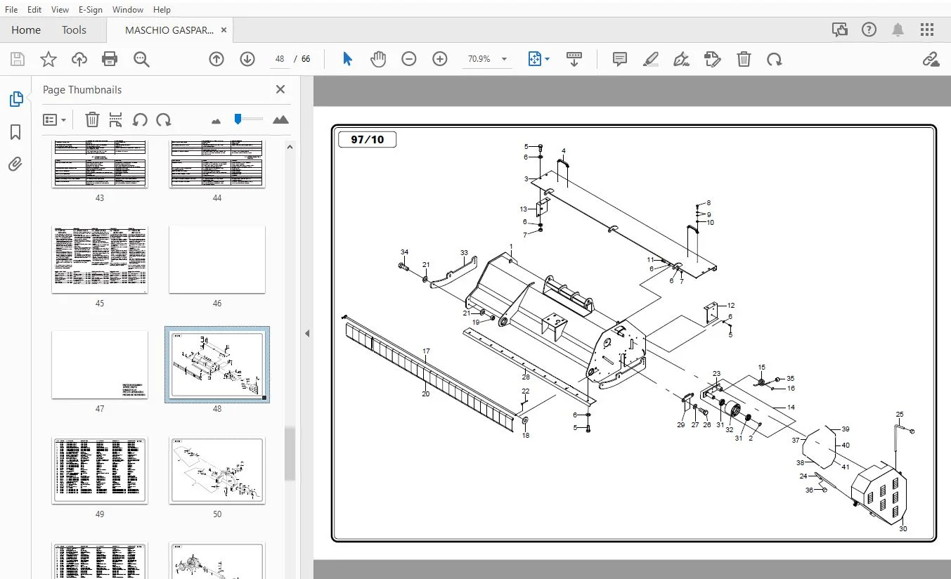Rotate thumbnails counterclockwise
Image resolution: width=951 pixels, height=579 pixels.
tap(140, 119)
